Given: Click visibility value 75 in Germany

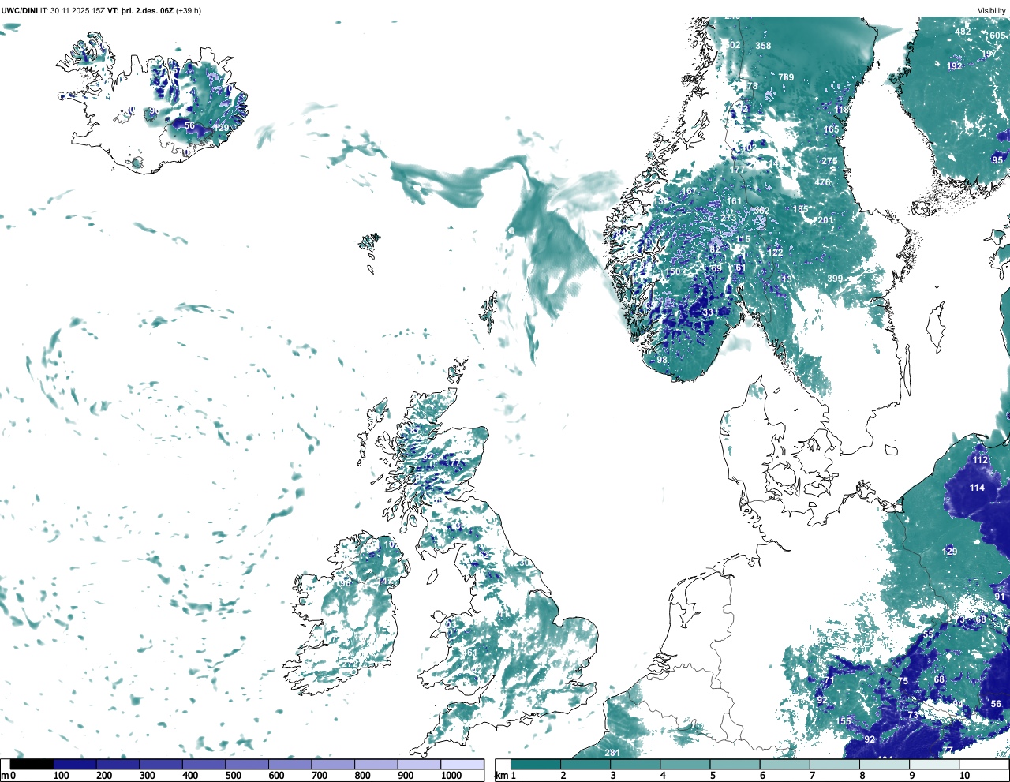Looking at the screenshot, I should click(x=903, y=681).
